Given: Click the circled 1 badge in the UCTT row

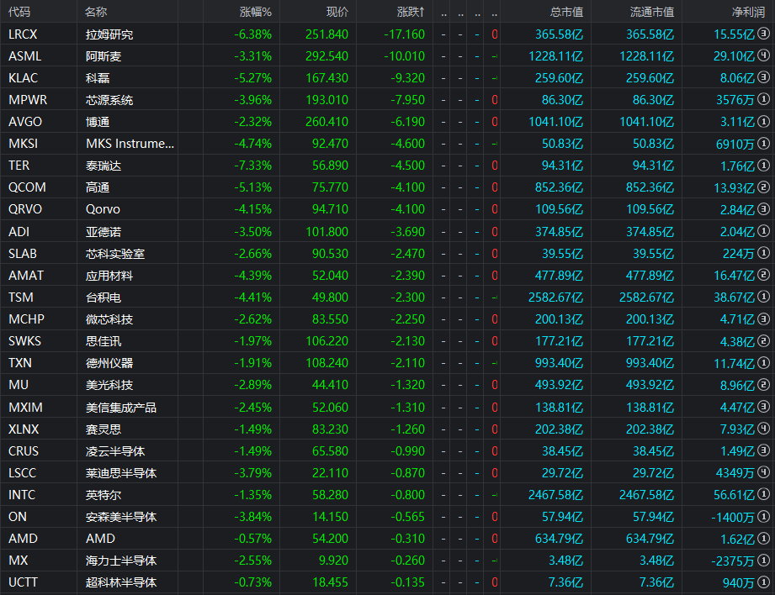Looking at the screenshot, I should coord(763,582).
